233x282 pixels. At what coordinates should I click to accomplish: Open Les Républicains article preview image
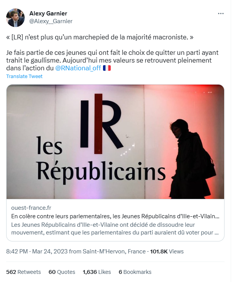[115, 142]
